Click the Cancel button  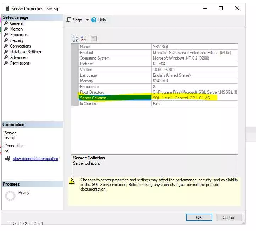(229, 218)
